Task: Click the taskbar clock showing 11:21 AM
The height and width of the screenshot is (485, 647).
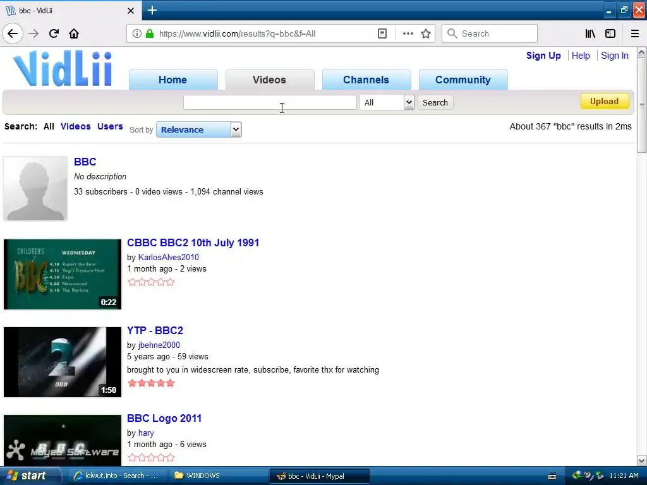Action: pos(624,476)
